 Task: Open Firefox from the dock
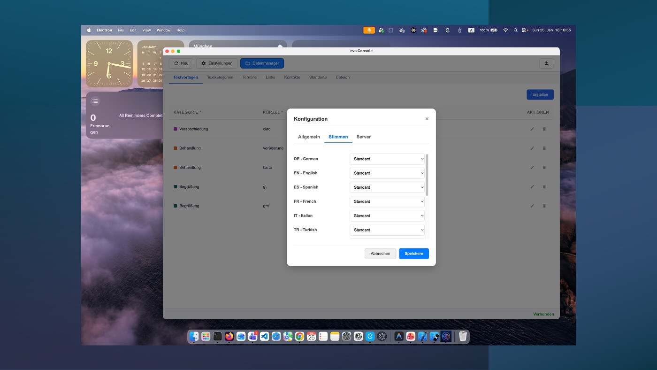tap(229, 336)
